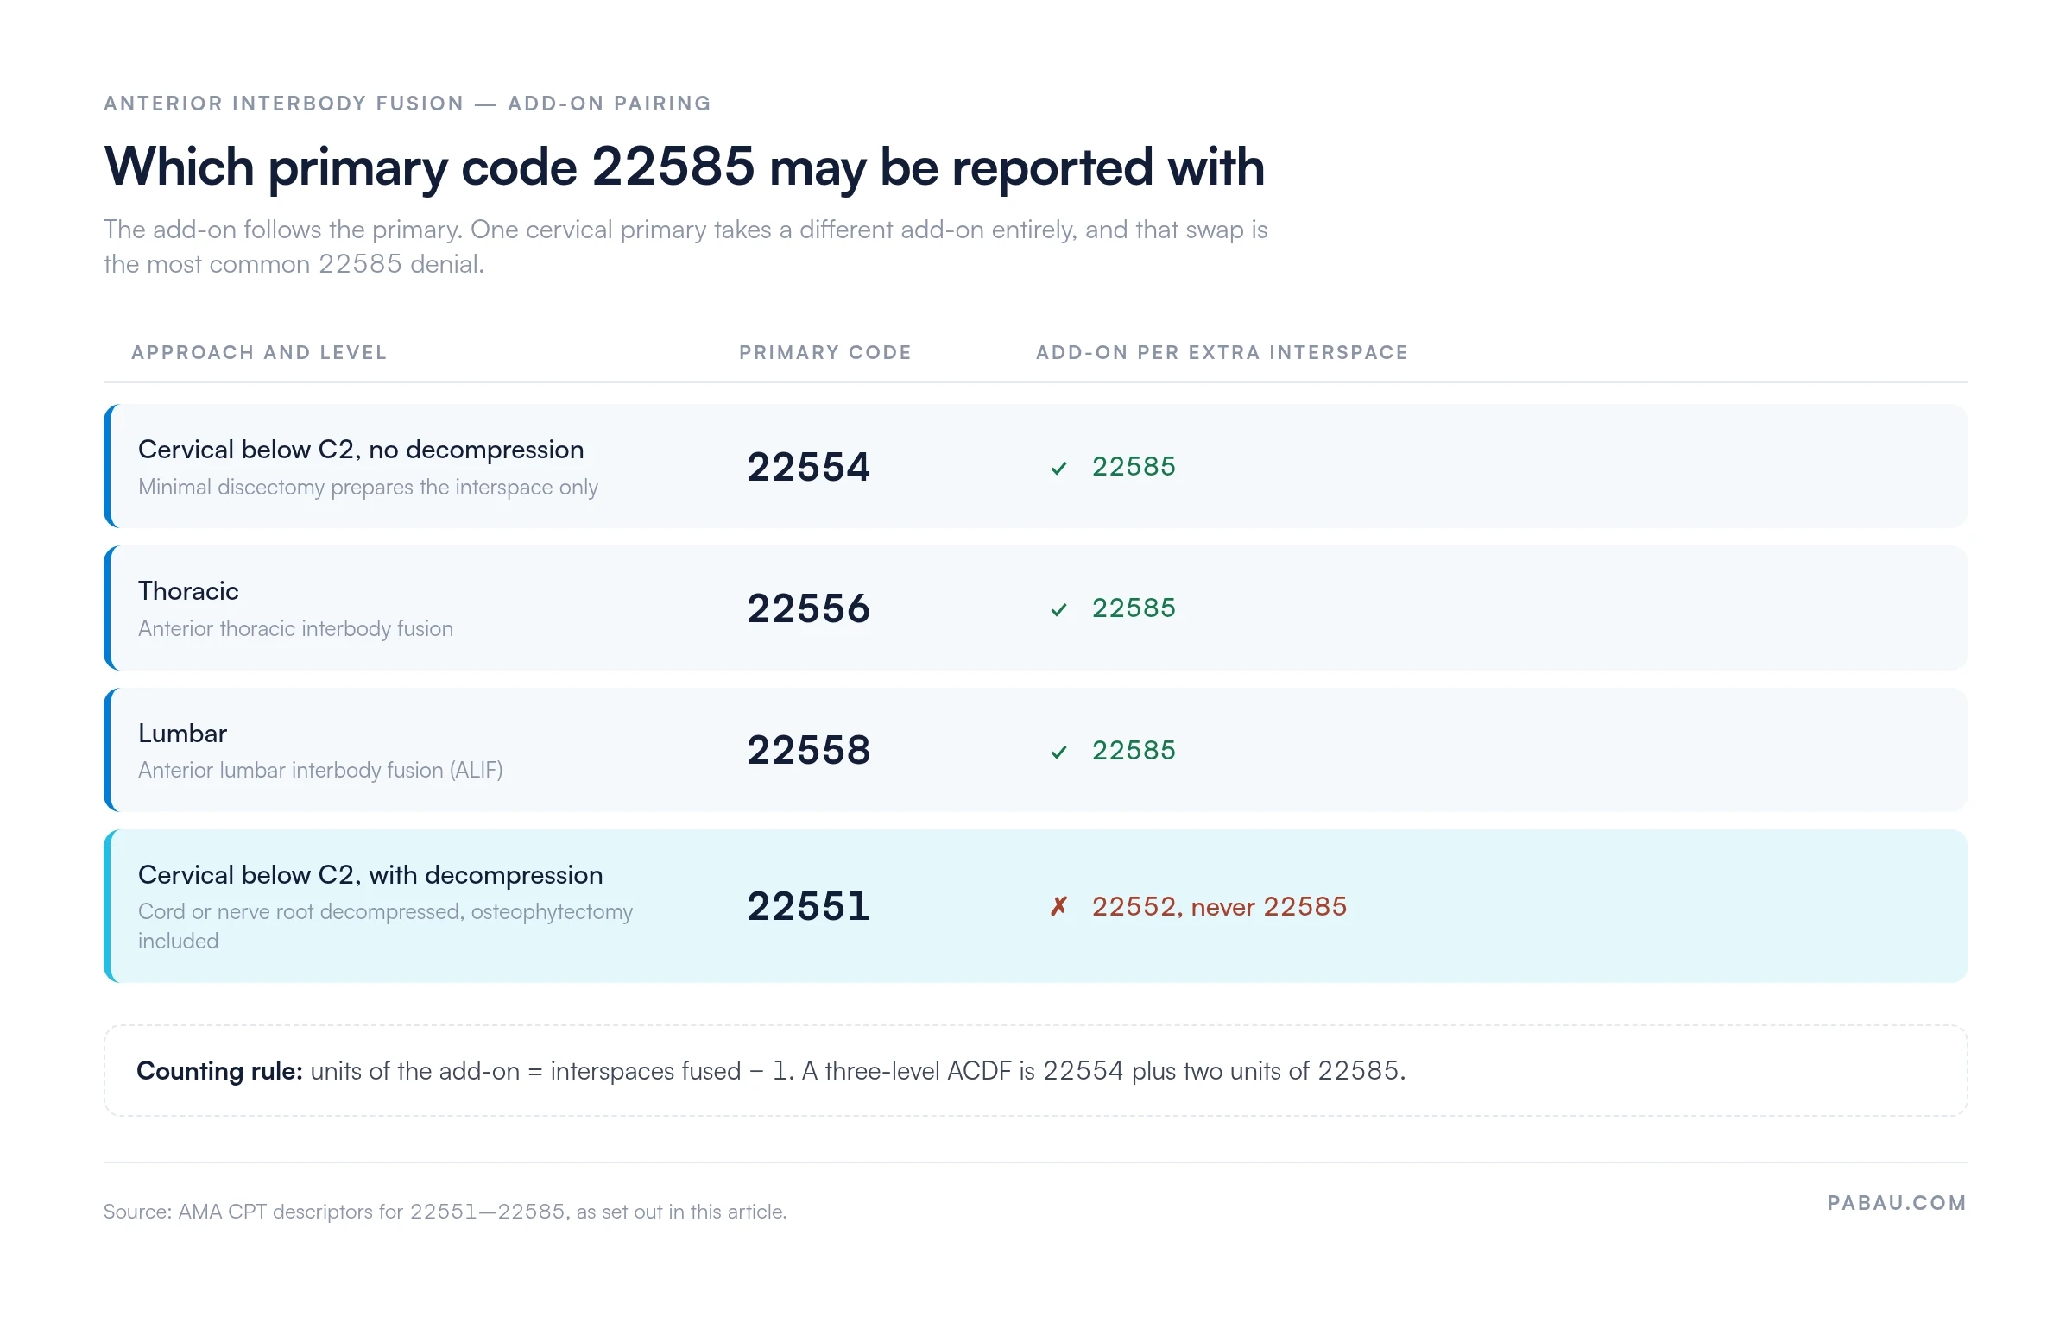
Task: Click the 22585 add-on in the Lumbar row
Action: pos(1134,750)
